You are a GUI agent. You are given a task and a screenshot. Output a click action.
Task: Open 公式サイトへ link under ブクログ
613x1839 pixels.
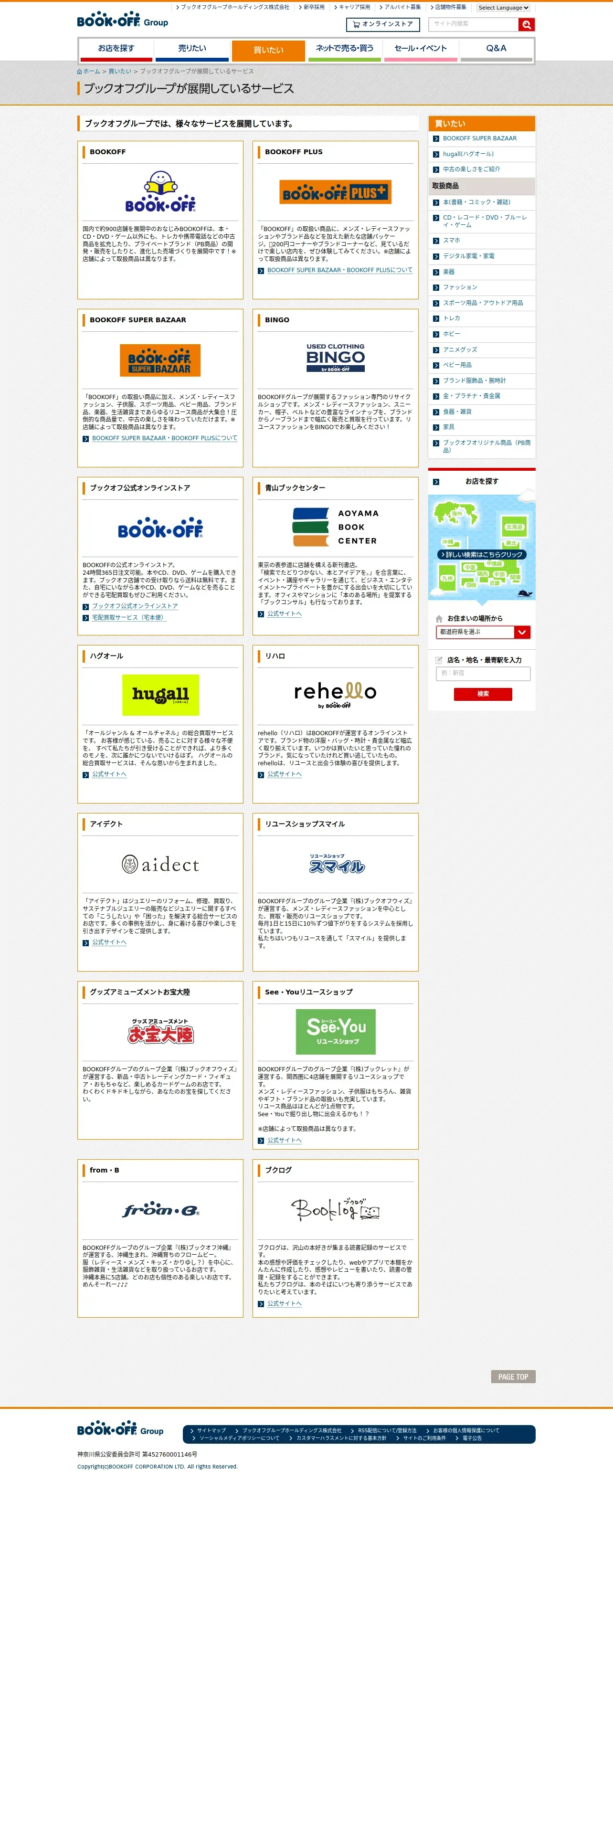tap(284, 1303)
